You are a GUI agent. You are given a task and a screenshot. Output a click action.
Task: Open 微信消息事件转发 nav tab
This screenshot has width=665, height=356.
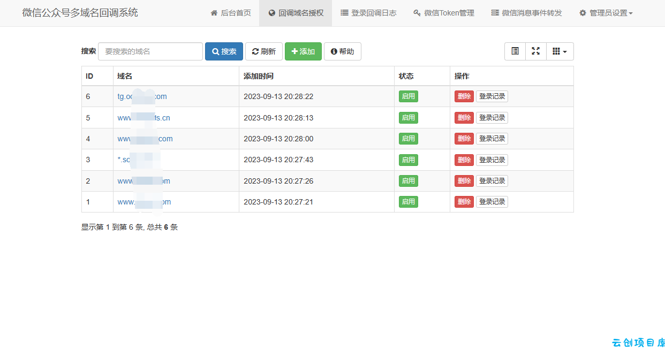click(527, 13)
